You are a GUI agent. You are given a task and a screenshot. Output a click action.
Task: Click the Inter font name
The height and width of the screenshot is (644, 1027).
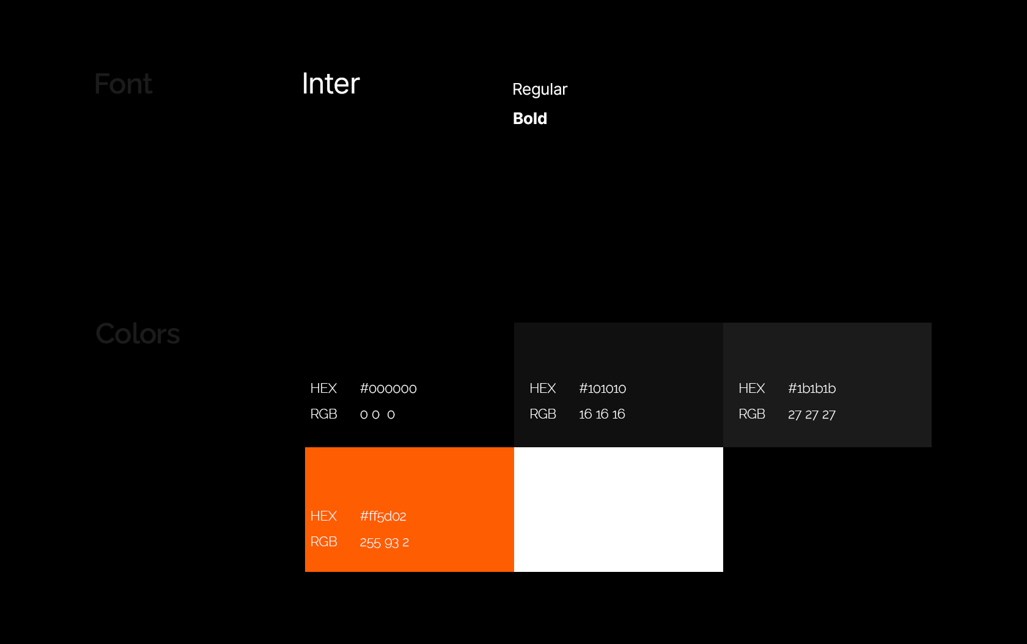coord(331,84)
